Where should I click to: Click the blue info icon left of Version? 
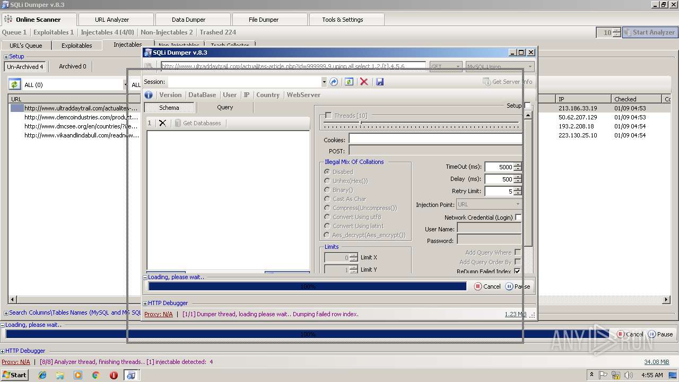tap(149, 95)
